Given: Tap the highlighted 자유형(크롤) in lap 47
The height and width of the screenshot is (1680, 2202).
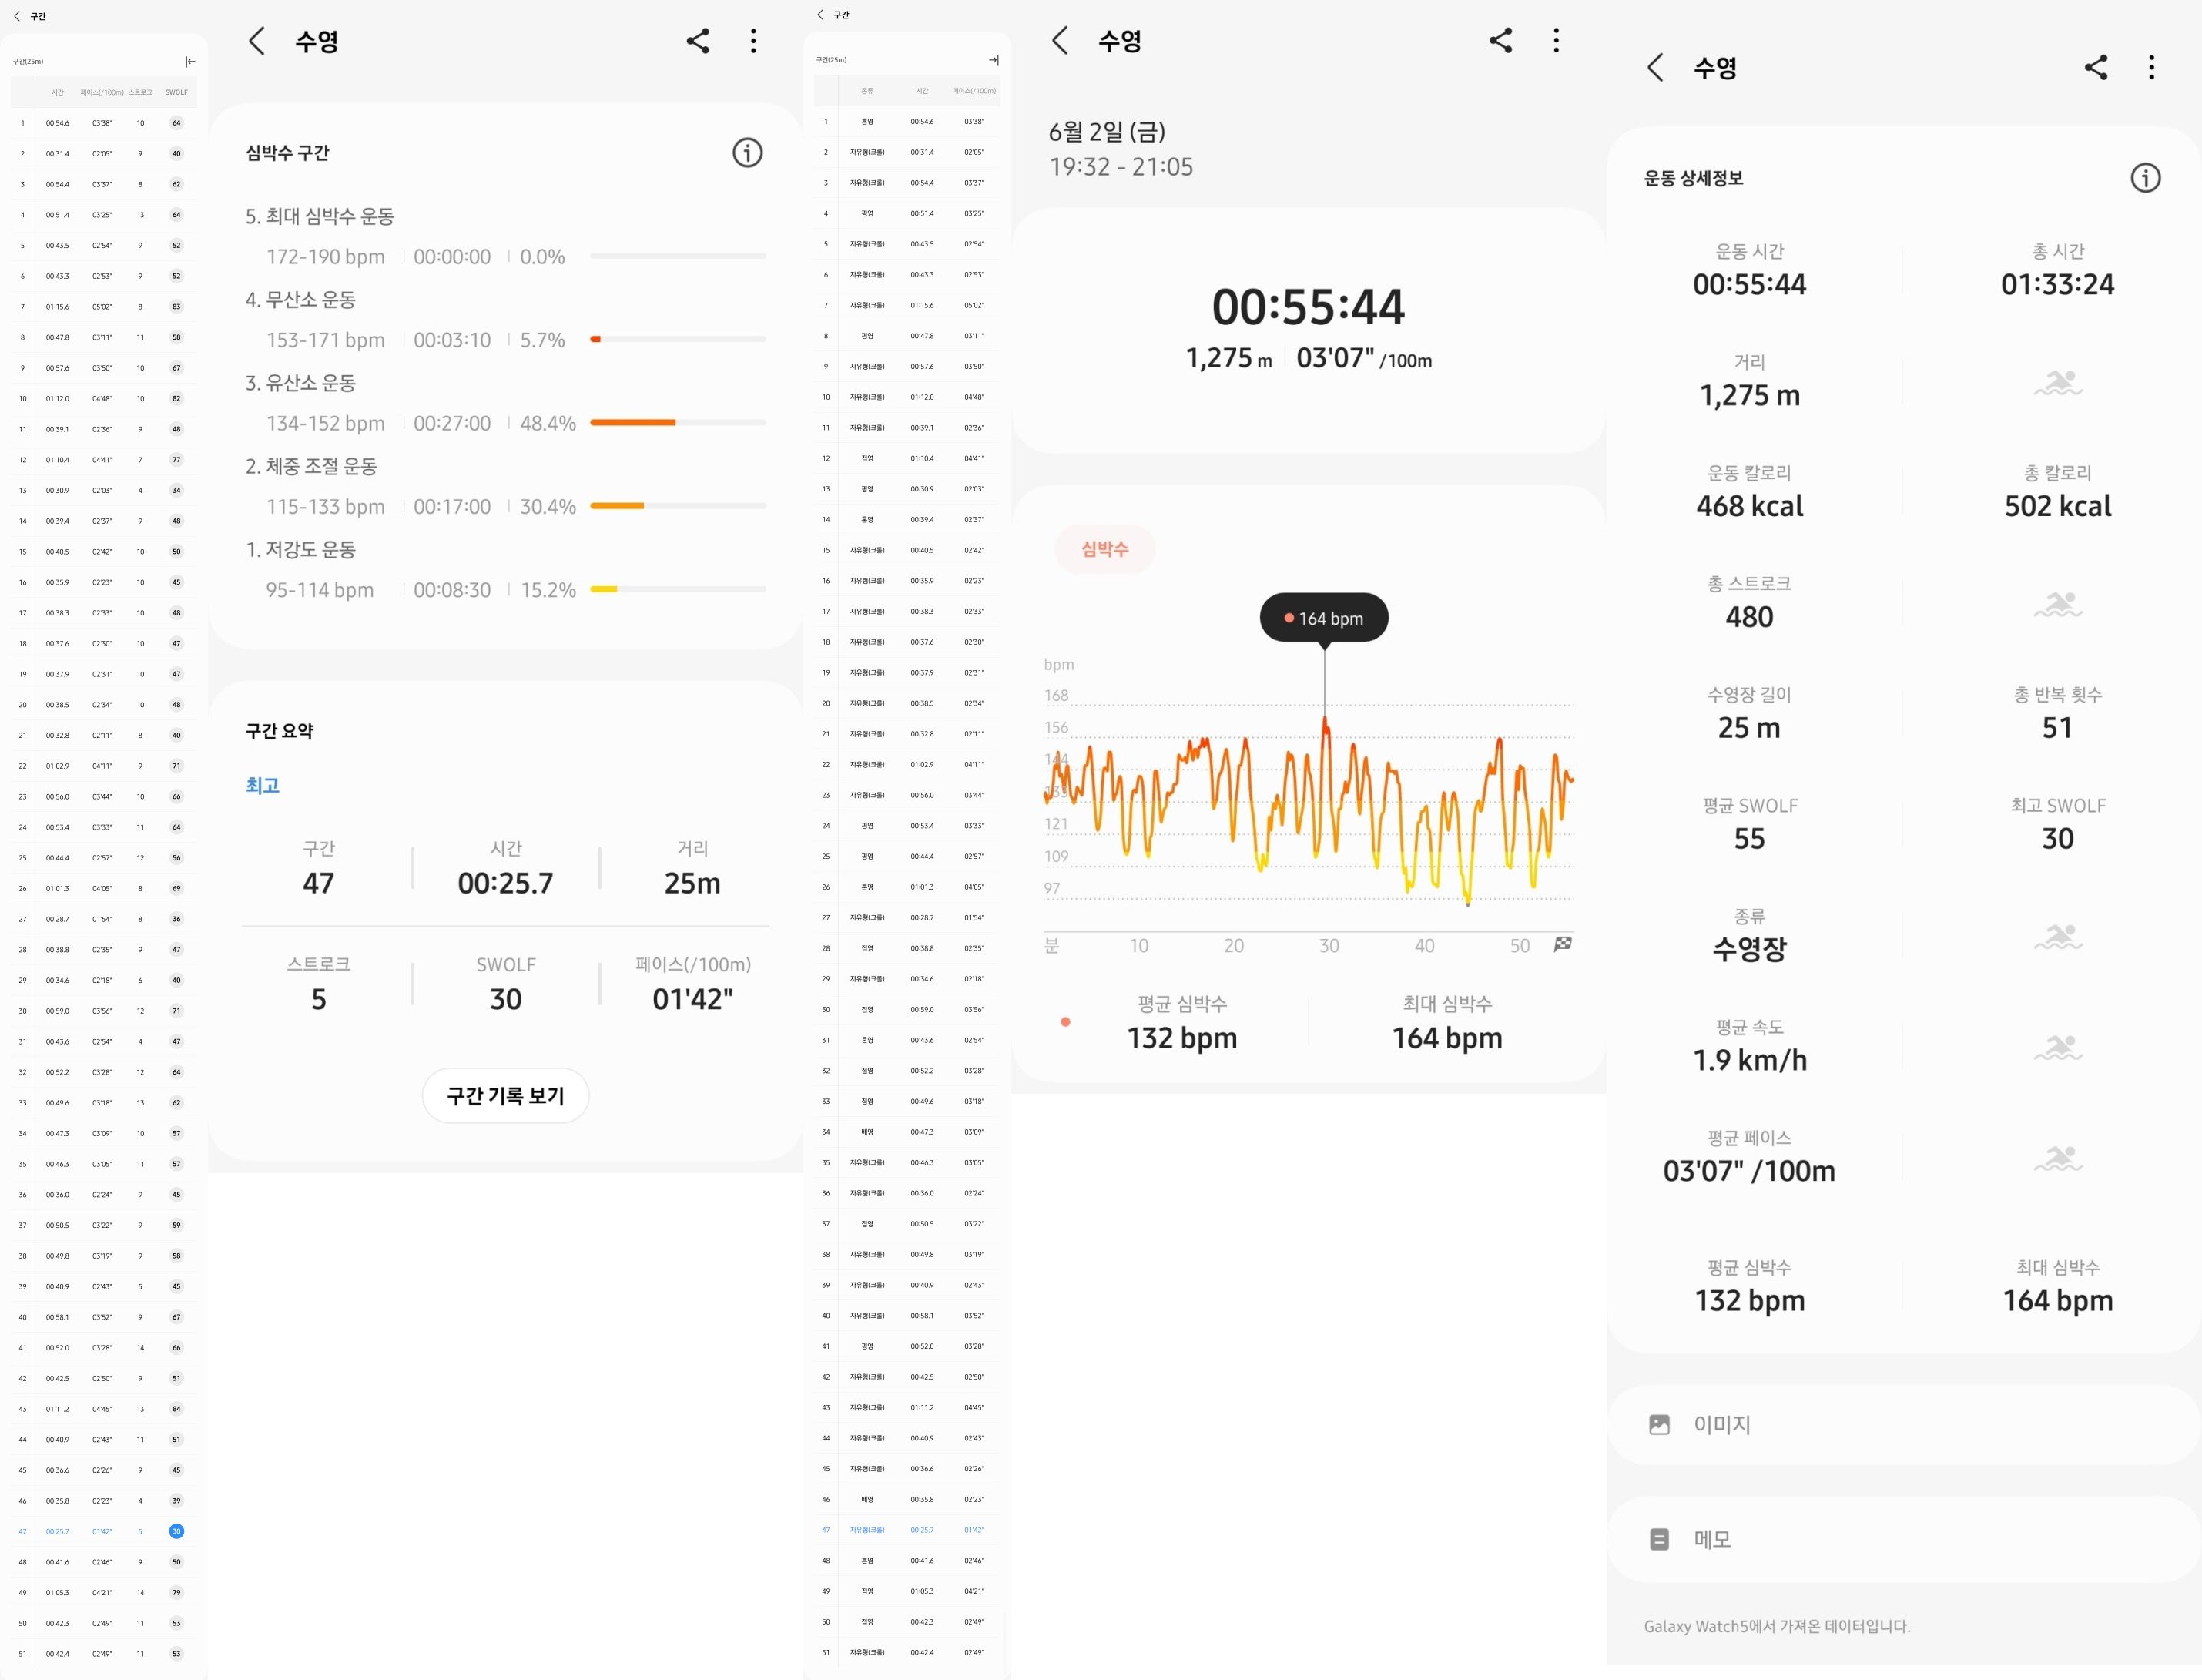Looking at the screenshot, I should click(867, 1530).
